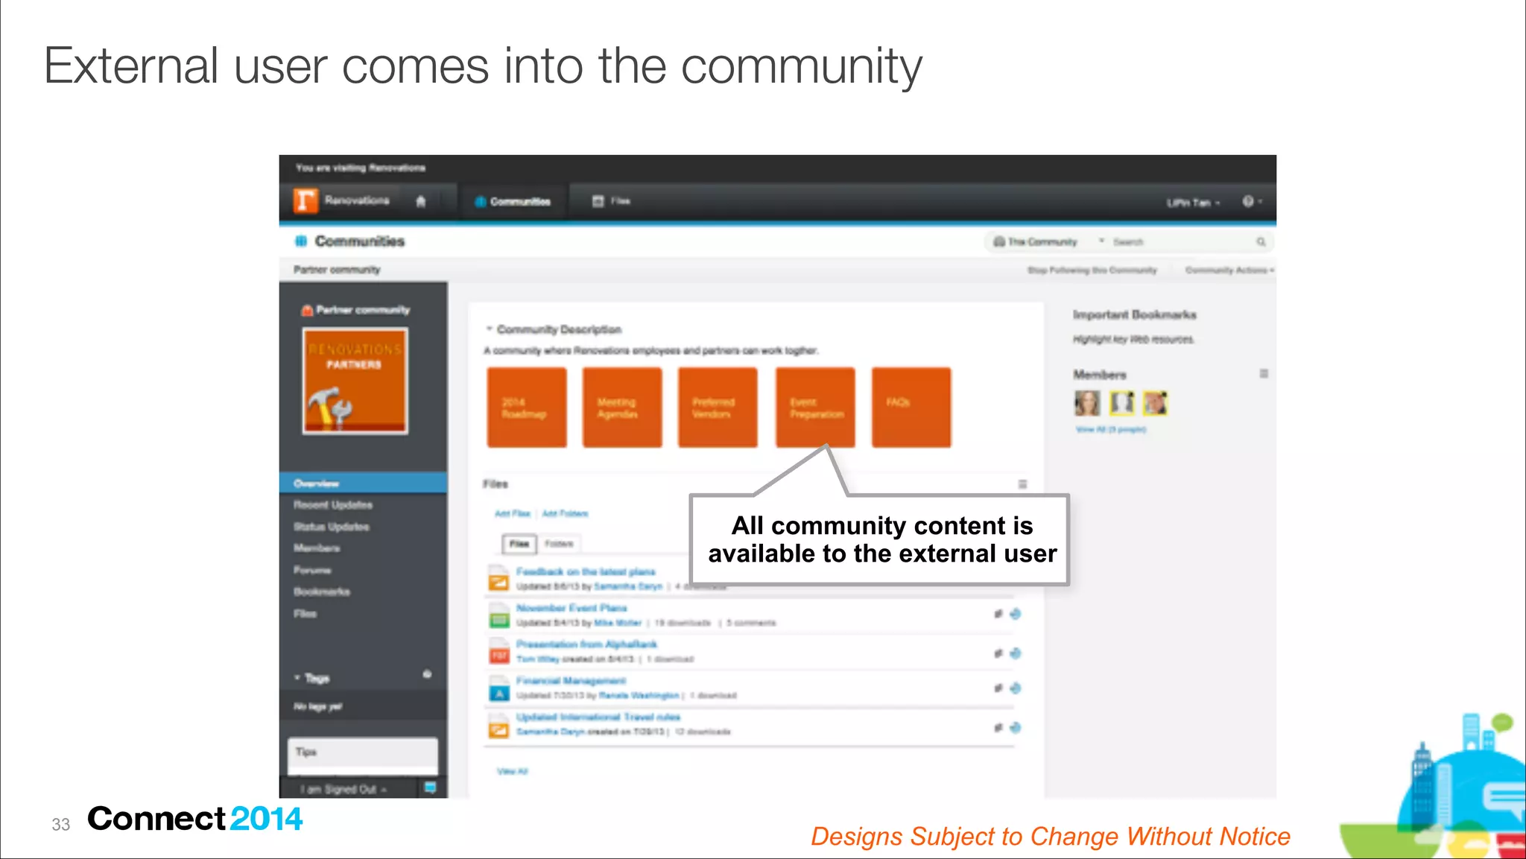The image size is (1526, 859).
Task: Open the Communities navigation tab
Action: tap(513, 201)
